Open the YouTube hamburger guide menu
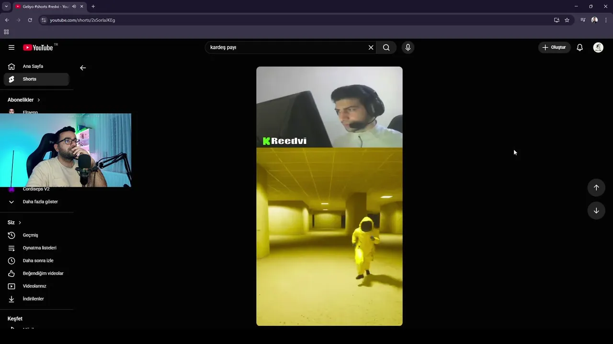Viewport: 613px width, 344px height. point(11,47)
